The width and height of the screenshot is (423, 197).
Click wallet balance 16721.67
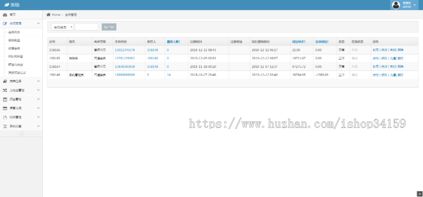[x=298, y=58]
